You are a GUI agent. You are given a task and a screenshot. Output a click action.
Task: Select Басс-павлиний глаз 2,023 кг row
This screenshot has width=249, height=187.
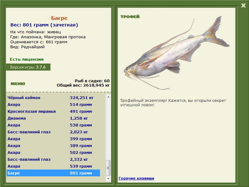54,132
